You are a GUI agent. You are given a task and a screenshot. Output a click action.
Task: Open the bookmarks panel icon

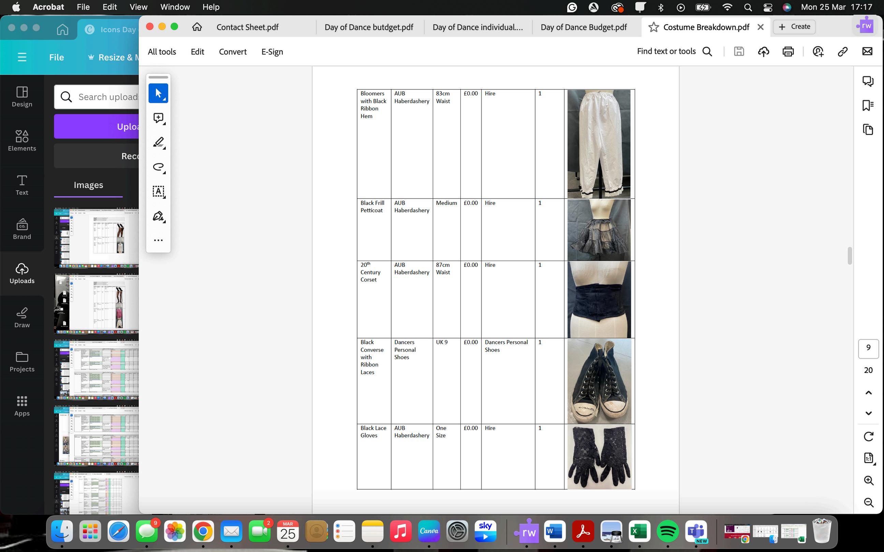pyautogui.click(x=868, y=106)
